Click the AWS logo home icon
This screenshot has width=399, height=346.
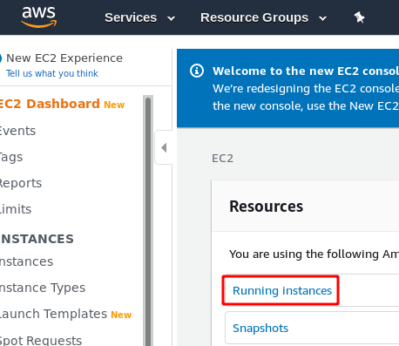point(39,17)
